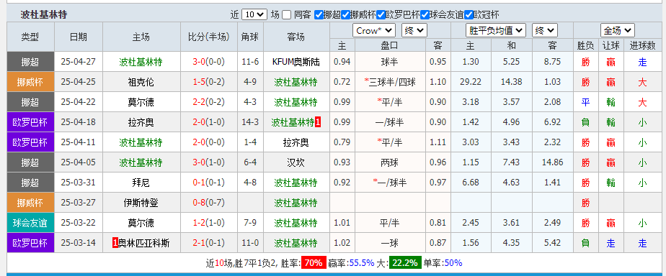Open the Crow* bookmaker dropdown
666x276 pixels.
tap(374, 30)
